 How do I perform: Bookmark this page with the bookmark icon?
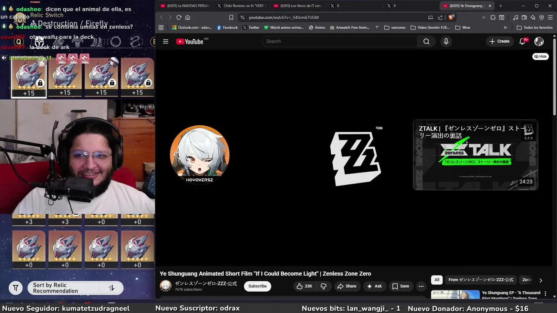tap(231, 17)
